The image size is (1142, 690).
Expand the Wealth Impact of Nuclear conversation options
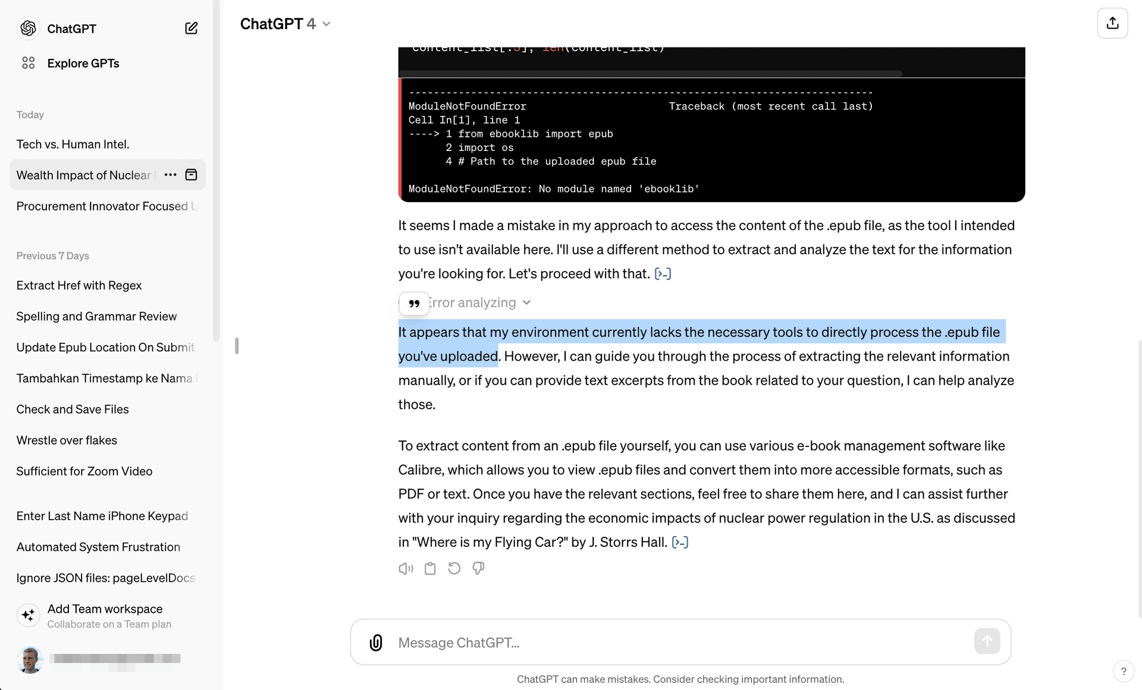(x=168, y=174)
